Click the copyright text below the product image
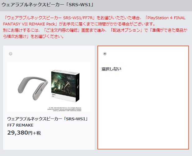Viewport: 192px width, 156px height. pyautogui.click(x=64, y=109)
